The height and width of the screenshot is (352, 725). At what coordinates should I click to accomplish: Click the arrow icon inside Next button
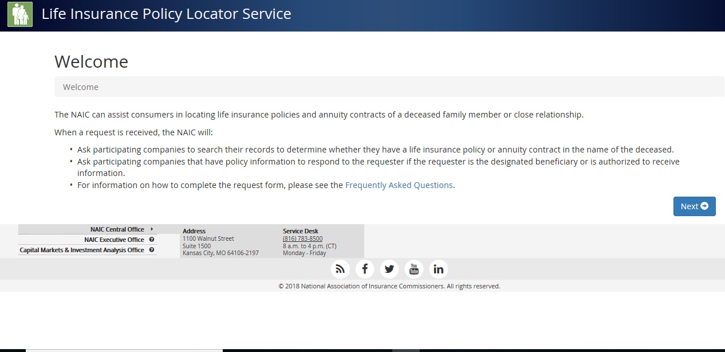(x=704, y=206)
